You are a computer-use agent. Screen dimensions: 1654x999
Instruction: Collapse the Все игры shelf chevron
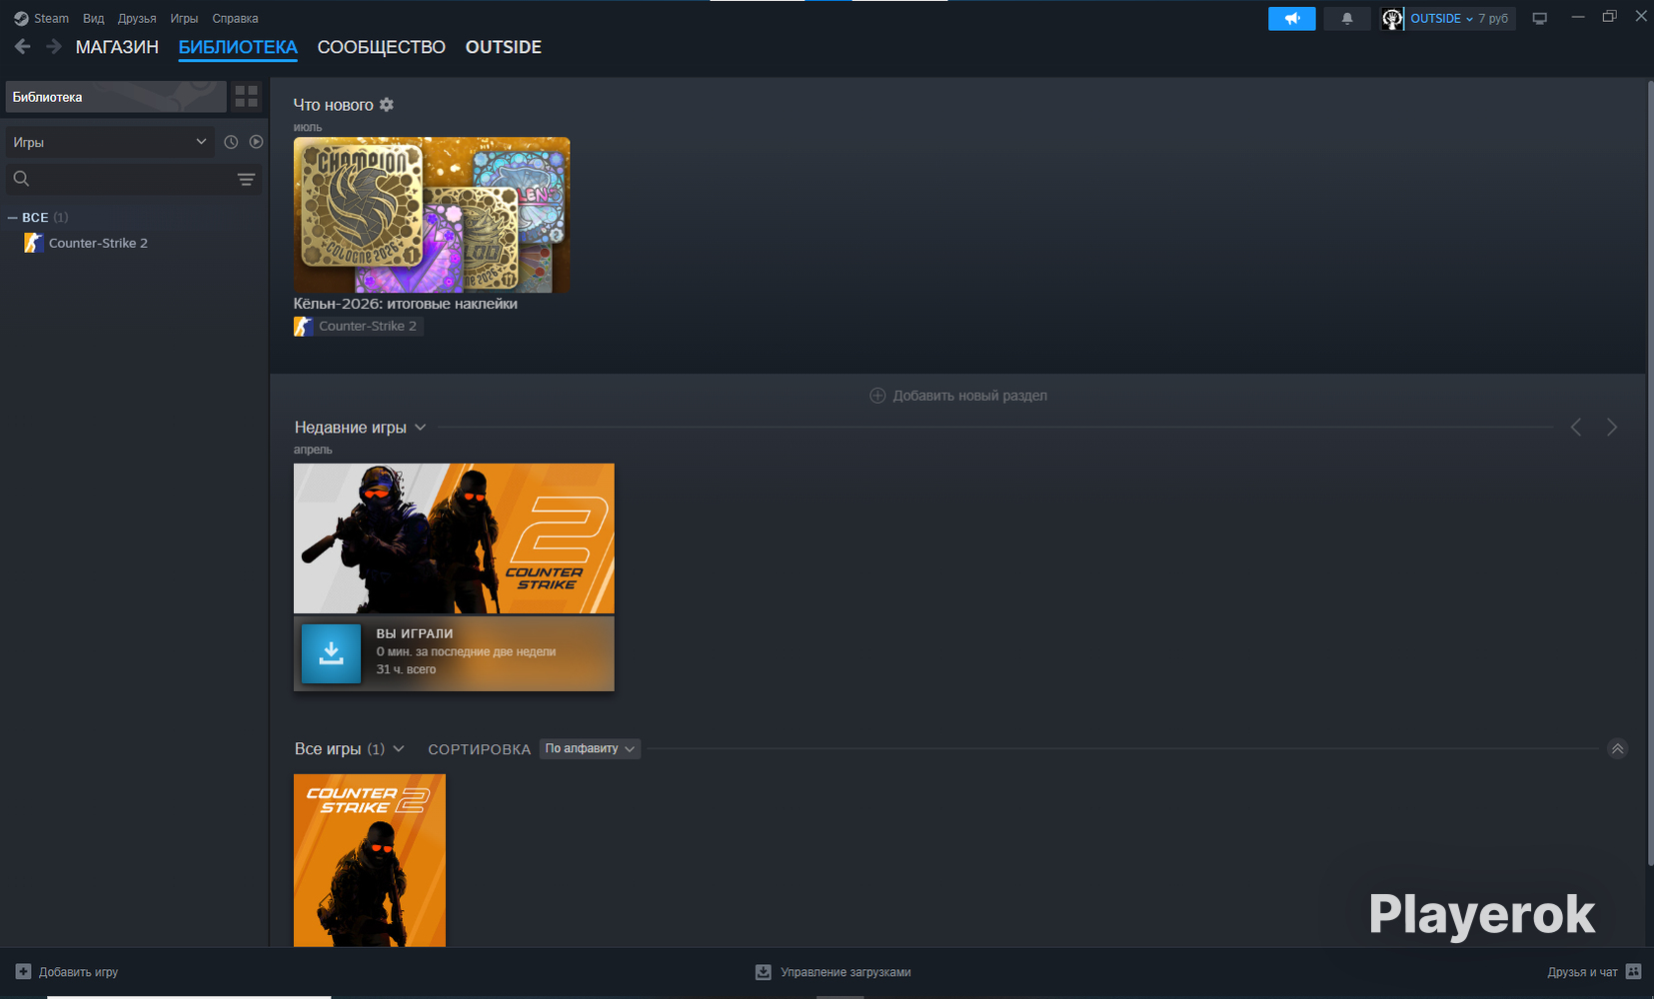click(1618, 748)
